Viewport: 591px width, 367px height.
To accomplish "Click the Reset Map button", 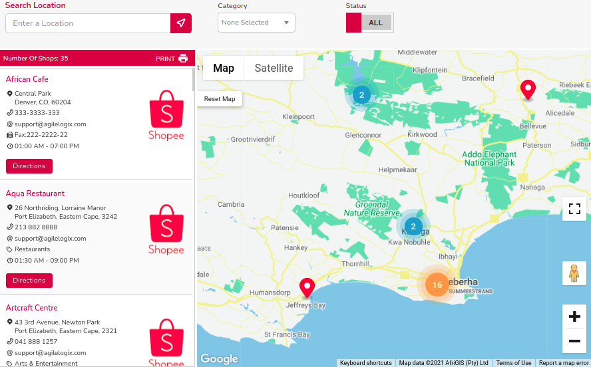I will [x=220, y=99].
